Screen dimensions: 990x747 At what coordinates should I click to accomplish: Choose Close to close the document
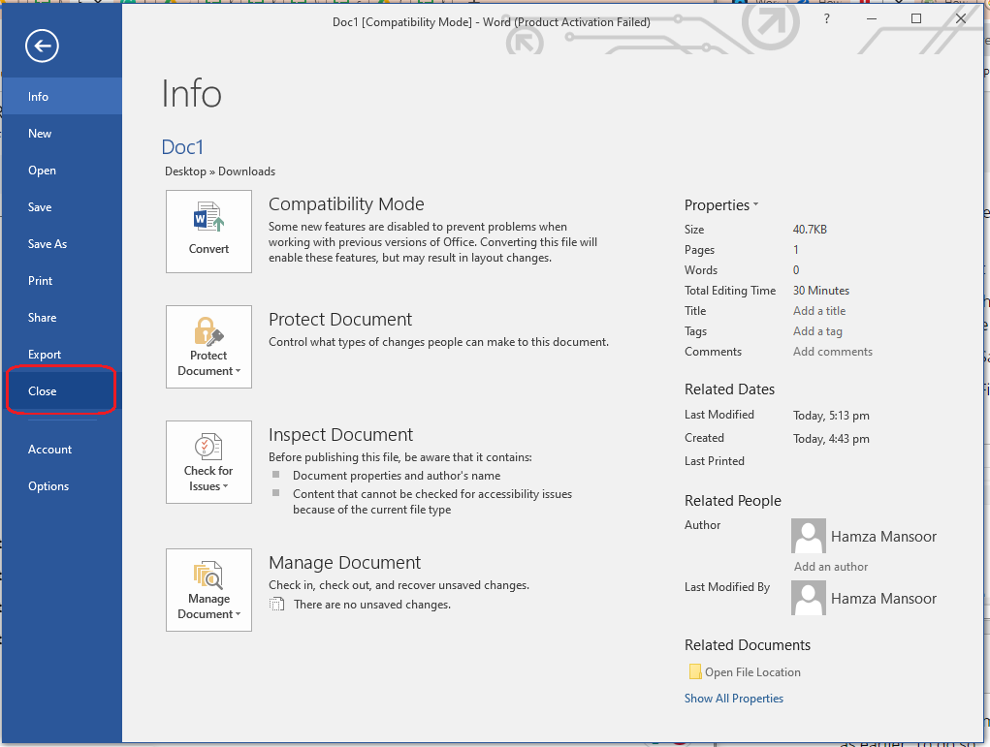61,391
